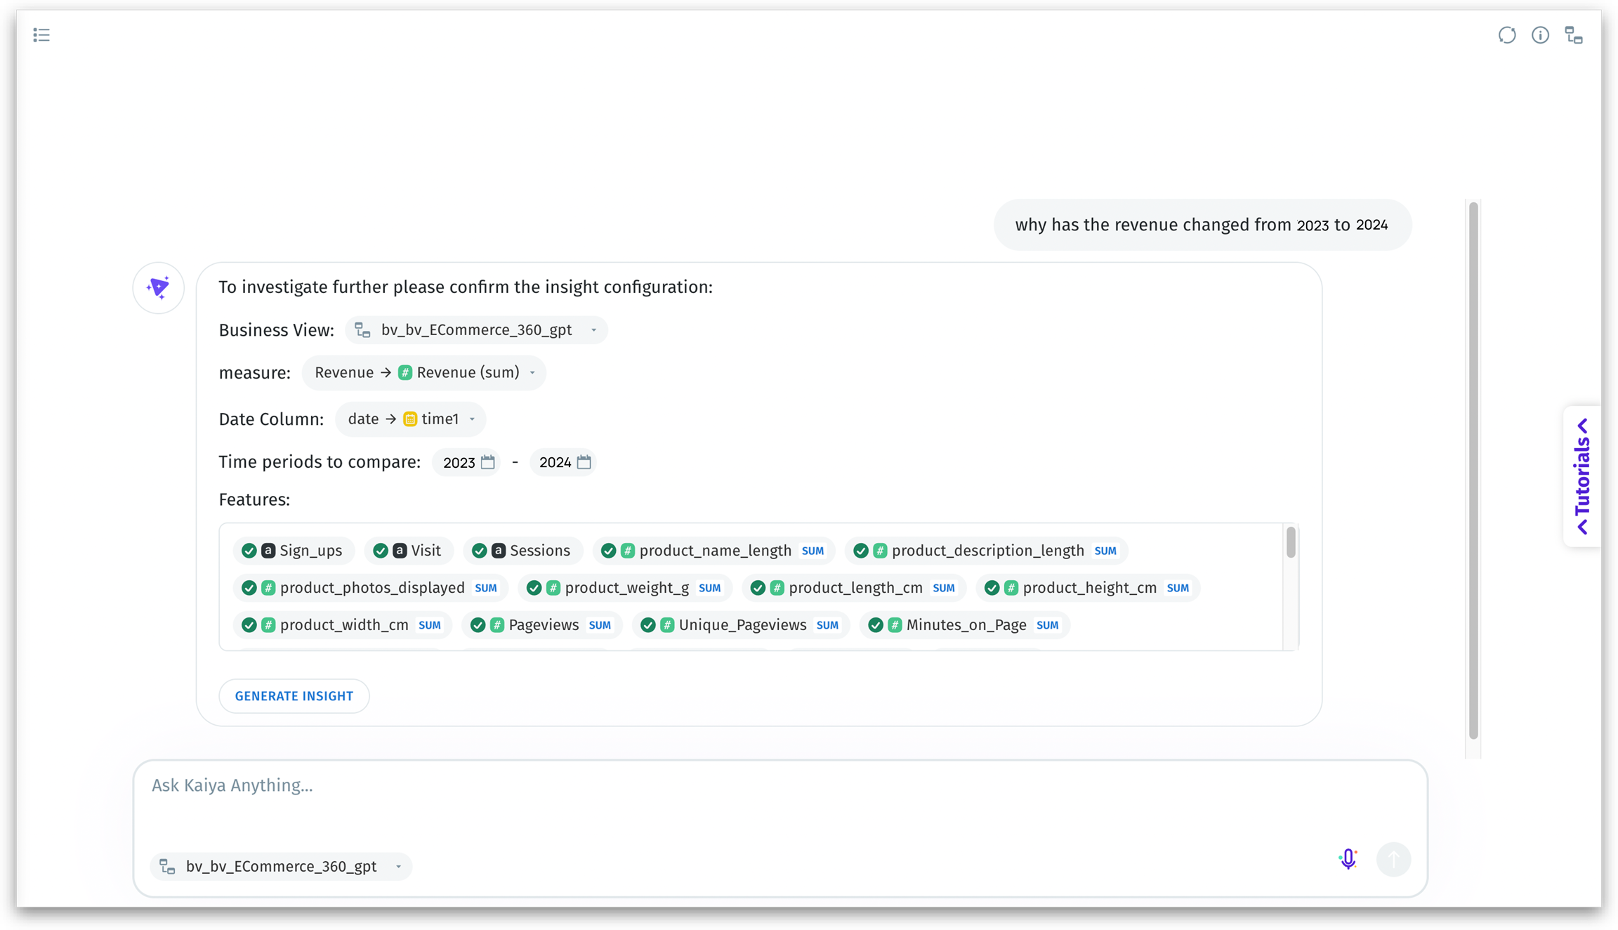Toggle the Pageviews feature checkbox

coord(478,625)
